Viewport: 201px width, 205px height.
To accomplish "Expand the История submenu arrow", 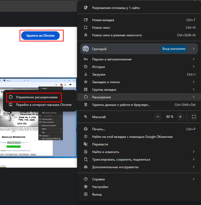I will click(x=193, y=67).
